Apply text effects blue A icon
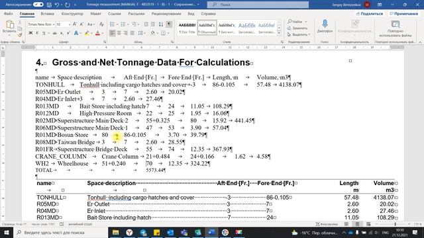This screenshot has height=238, width=424. click(76, 33)
